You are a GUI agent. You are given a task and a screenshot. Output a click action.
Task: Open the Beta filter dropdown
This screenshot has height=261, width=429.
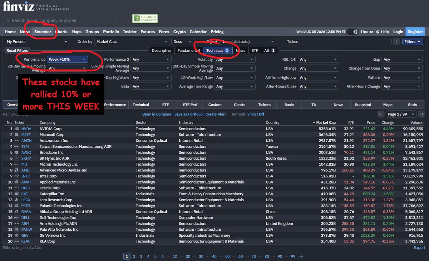pos(151,86)
